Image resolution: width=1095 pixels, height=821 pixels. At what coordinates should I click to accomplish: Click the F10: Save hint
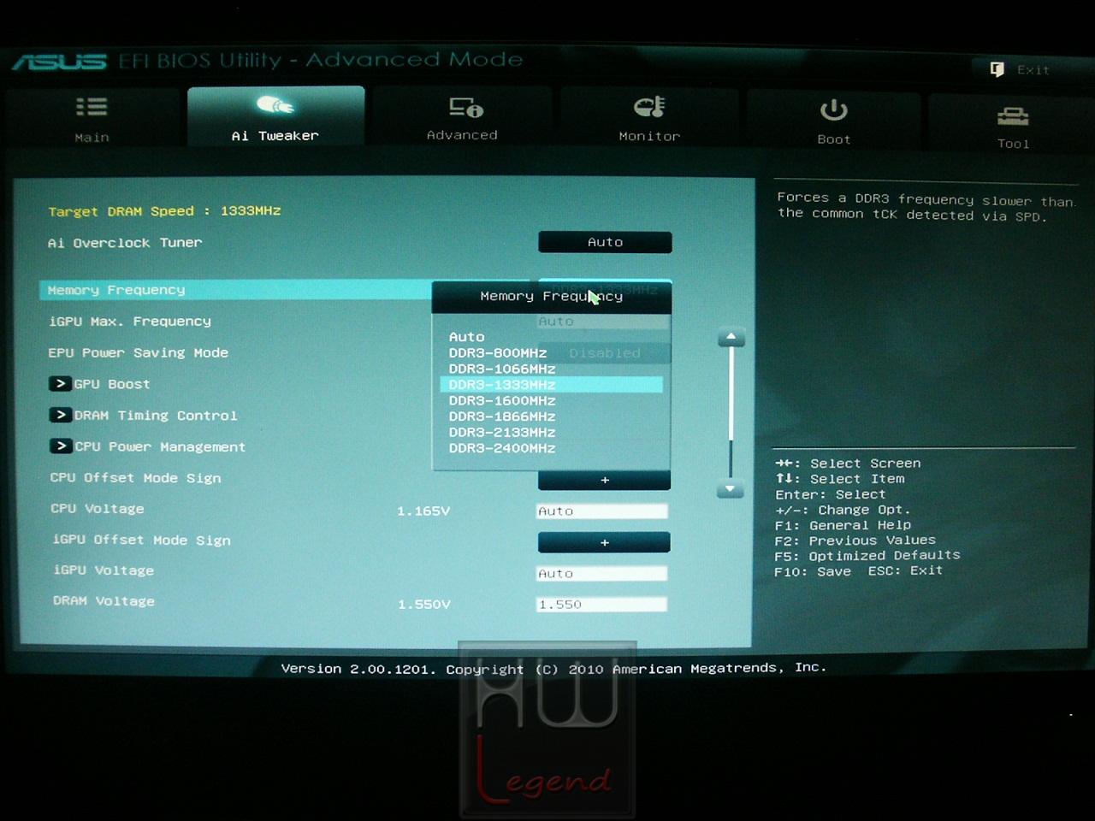(x=813, y=571)
